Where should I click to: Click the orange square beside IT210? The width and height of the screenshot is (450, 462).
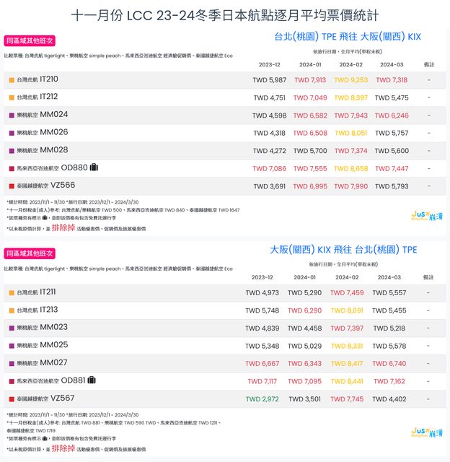[x=12, y=79]
